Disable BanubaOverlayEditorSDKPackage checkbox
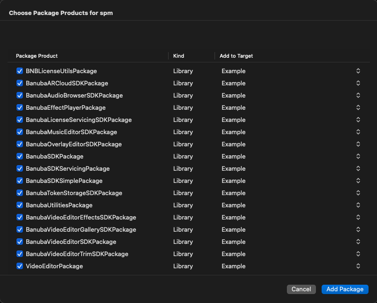The height and width of the screenshot is (303, 377). (20, 144)
